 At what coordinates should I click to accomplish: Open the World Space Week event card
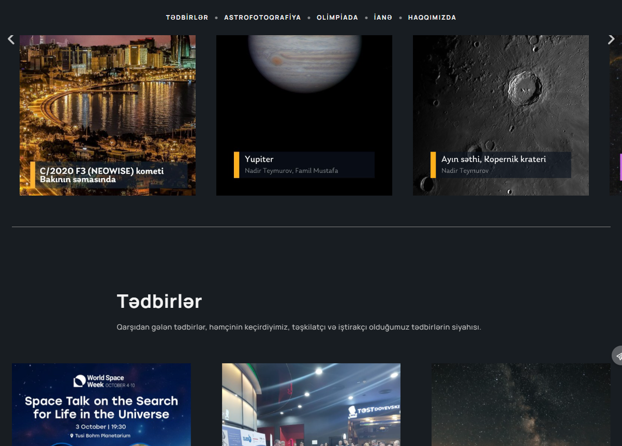click(x=101, y=405)
